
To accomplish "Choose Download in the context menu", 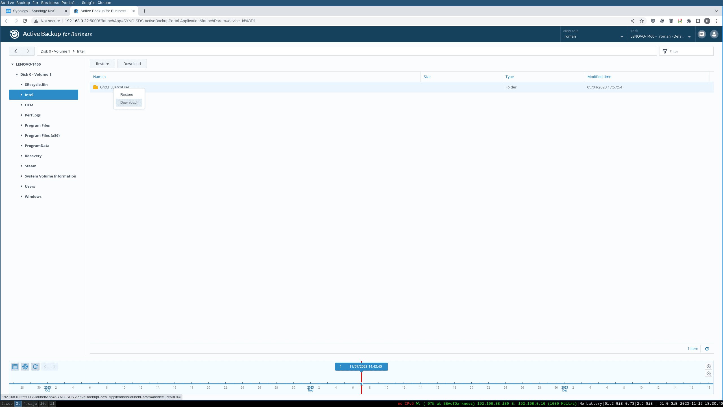I will [129, 103].
